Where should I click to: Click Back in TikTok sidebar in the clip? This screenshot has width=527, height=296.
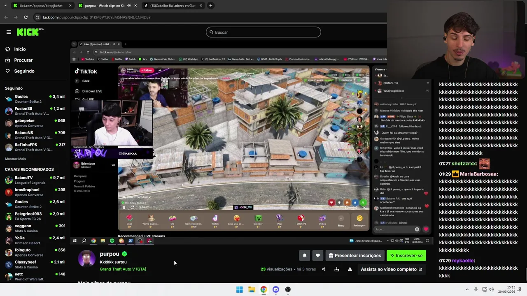83,81
